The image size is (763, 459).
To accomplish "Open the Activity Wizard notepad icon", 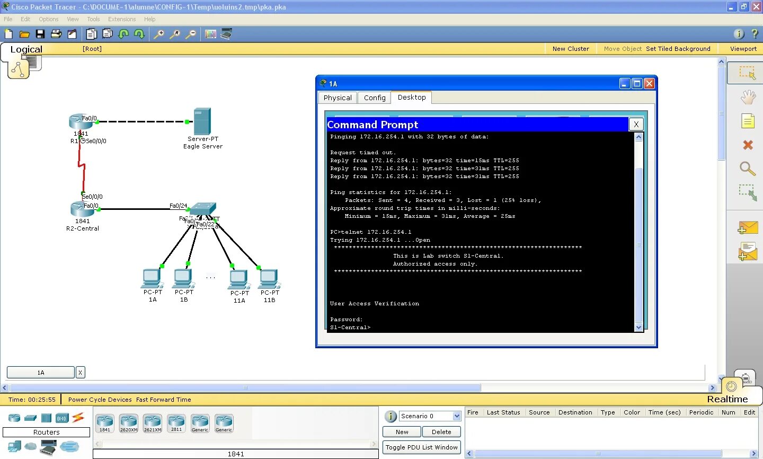I will 72,34.
